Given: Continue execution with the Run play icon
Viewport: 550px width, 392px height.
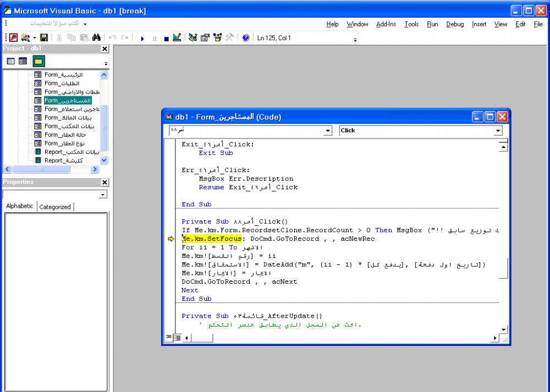Looking at the screenshot, I should pyautogui.click(x=142, y=38).
